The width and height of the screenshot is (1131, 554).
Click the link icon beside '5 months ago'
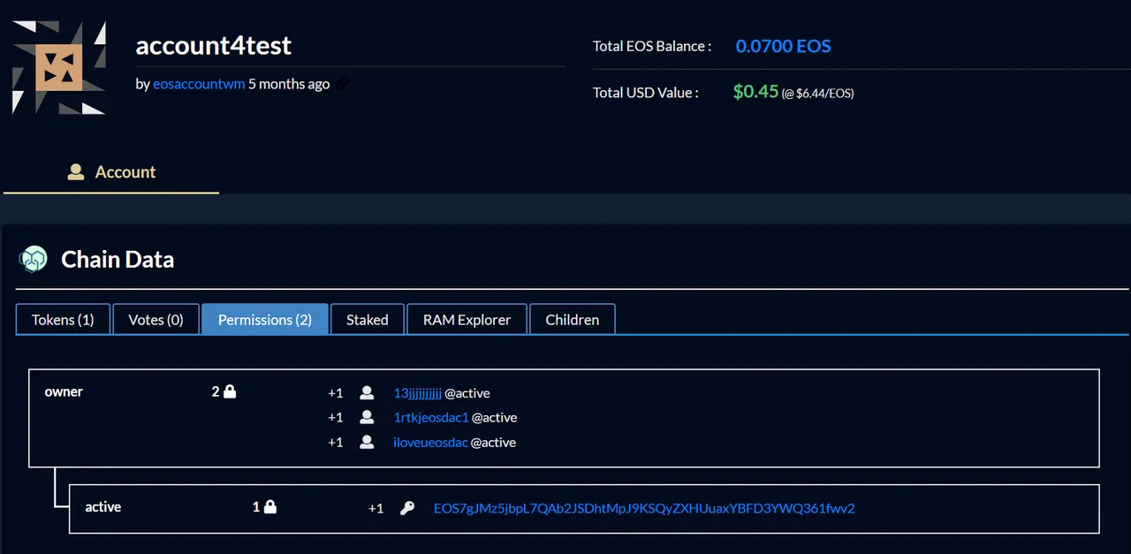pos(343,85)
